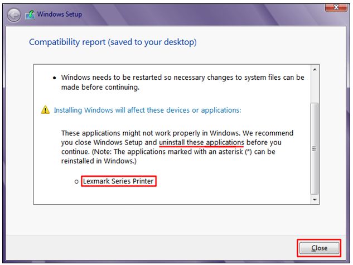Viewport: 353px width, 265px height.
Task: Click the "These applications might not work" paragraph
Action: click(177, 147)
